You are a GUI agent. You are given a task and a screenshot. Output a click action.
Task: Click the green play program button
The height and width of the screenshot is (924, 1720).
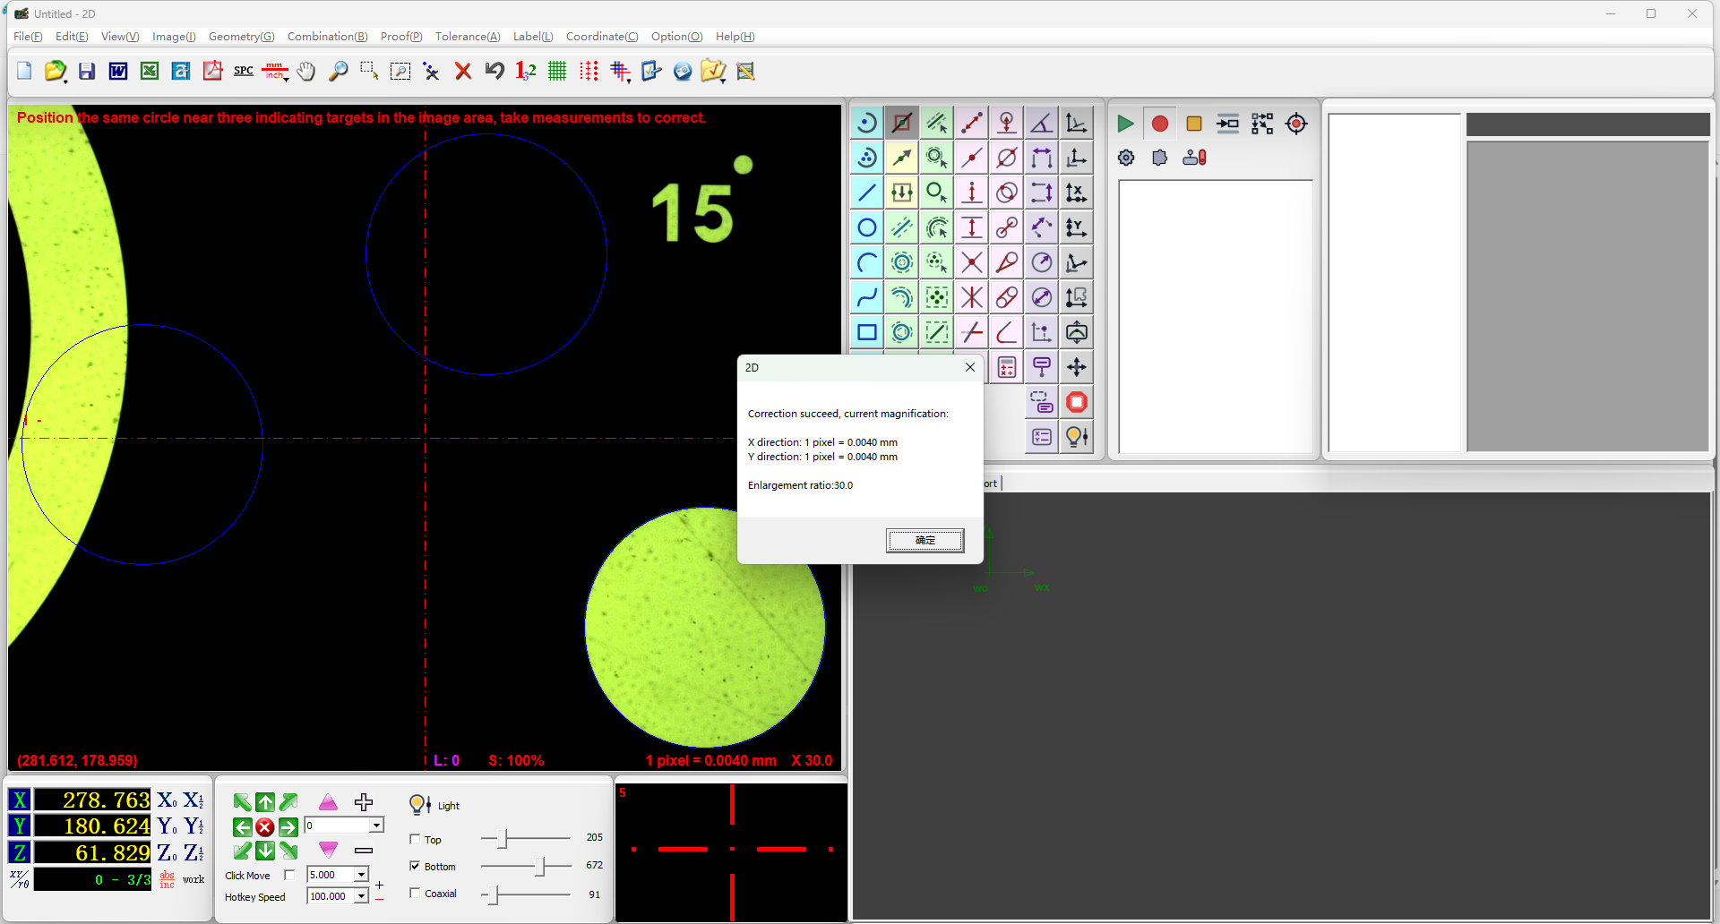coord(1125,124)
